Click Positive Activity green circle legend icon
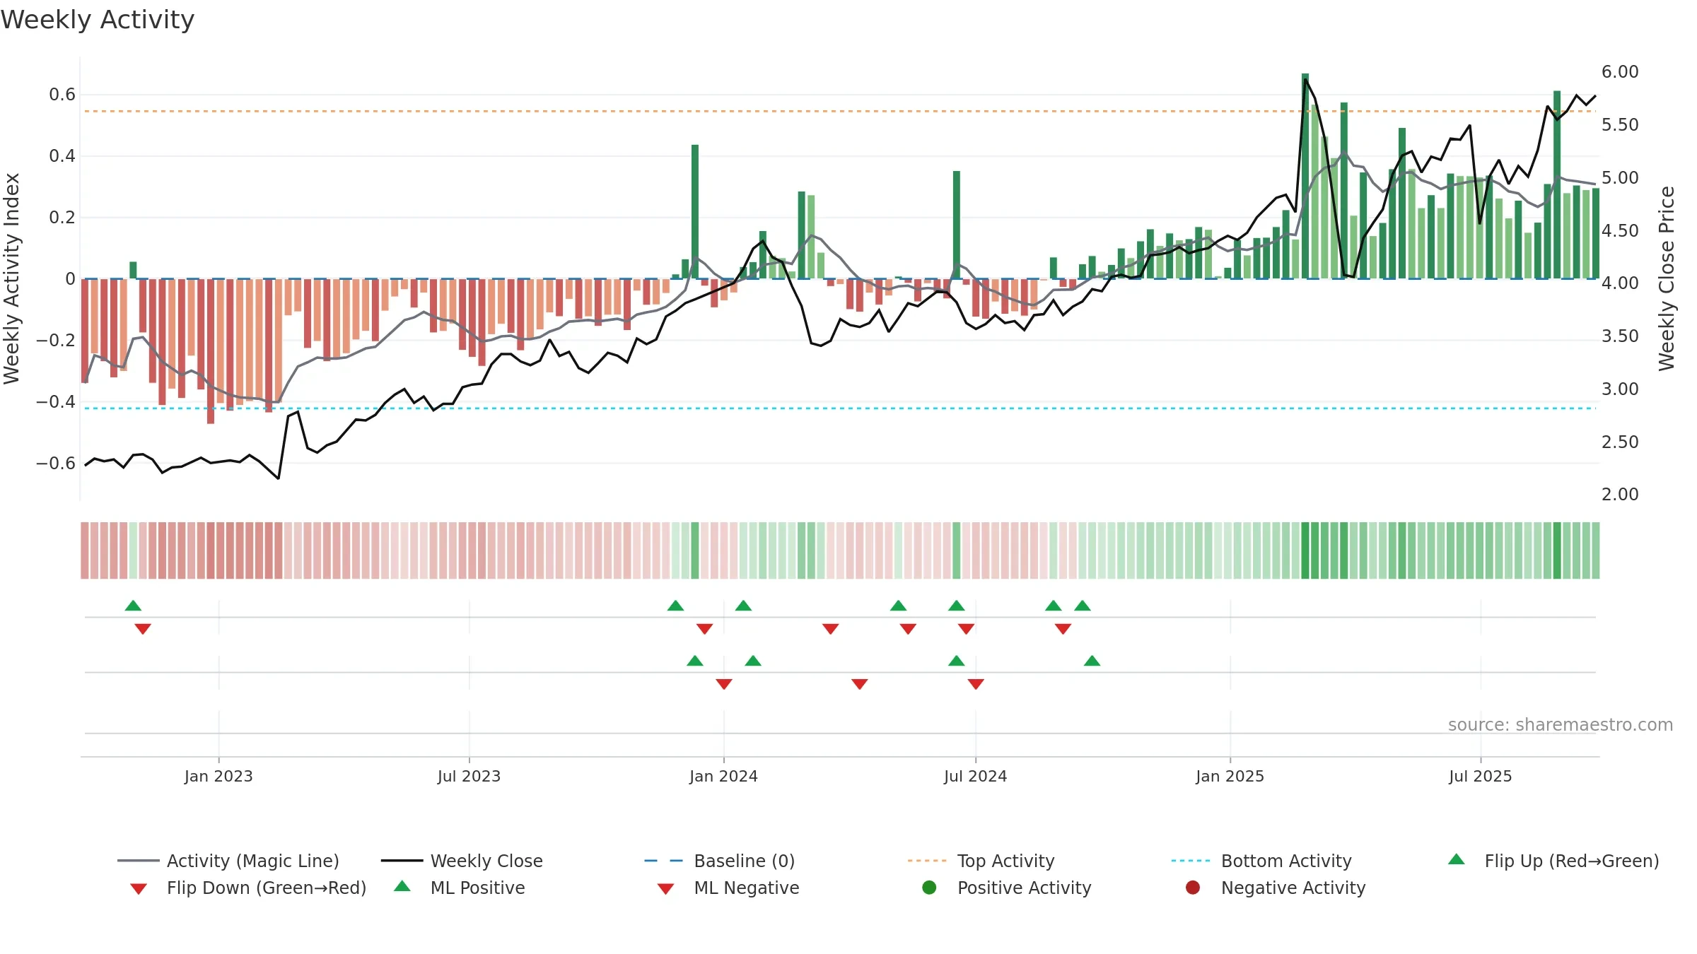 (929, 888)
